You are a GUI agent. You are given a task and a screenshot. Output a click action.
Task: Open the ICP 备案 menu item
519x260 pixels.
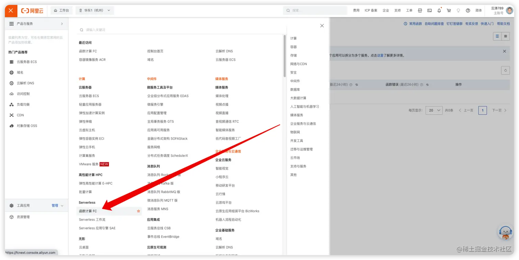tap(371, 11)
